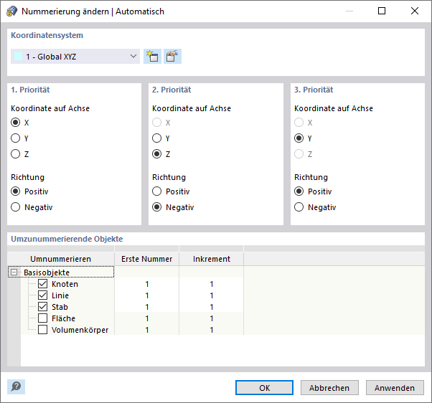Viewport: 432px width, 403px height.
Task: Enable the Fläche checkbox
Action: coord(42,318)
